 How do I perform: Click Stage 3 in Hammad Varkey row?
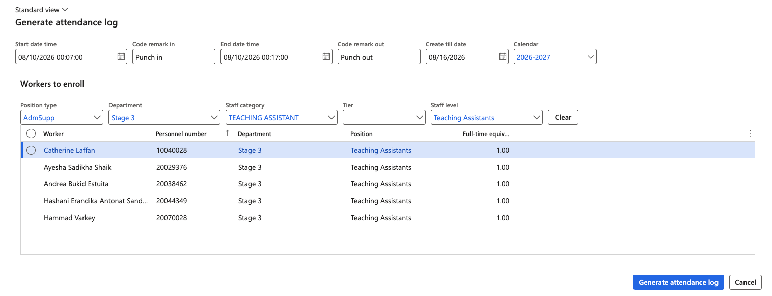tap(250, 218)
